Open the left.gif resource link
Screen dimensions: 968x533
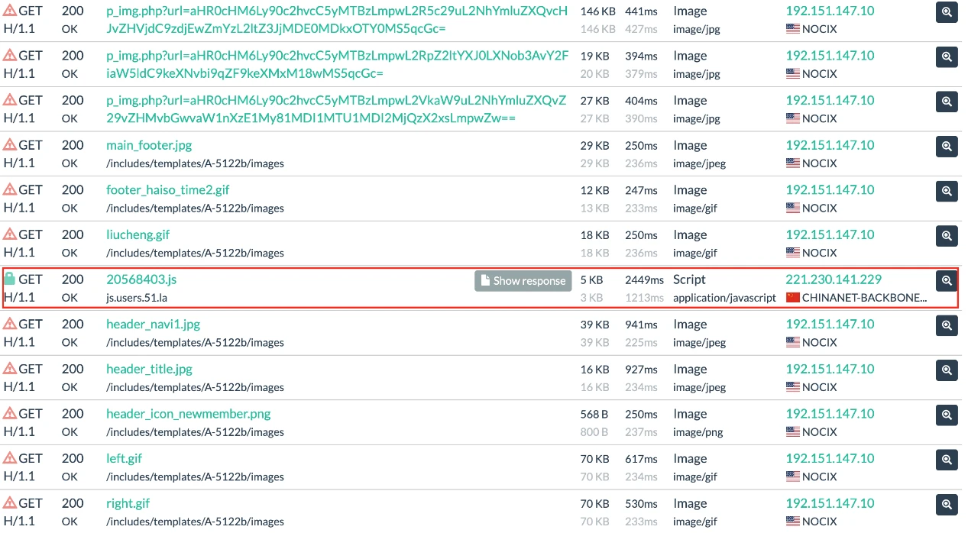(124, 458)
